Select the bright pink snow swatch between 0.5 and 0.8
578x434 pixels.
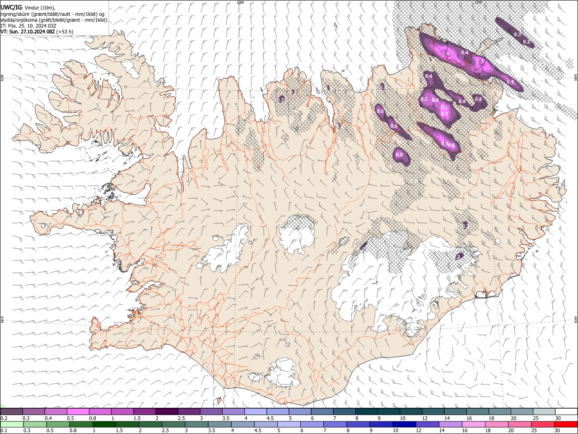pyautogui.click(x=78, y=411)
